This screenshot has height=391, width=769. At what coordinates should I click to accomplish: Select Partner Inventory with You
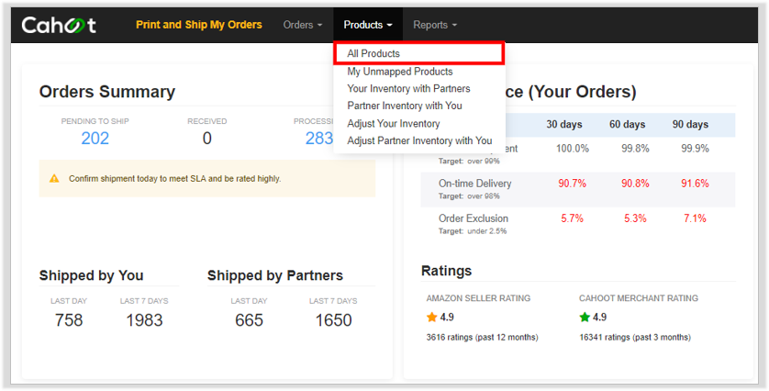click(x=405, y=106)
